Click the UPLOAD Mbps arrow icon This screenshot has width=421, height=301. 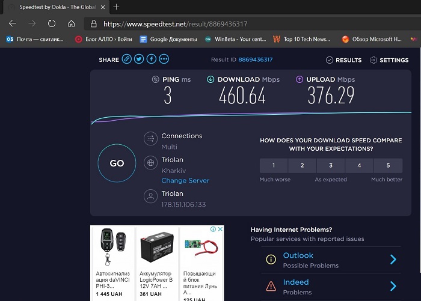[300, 79]
